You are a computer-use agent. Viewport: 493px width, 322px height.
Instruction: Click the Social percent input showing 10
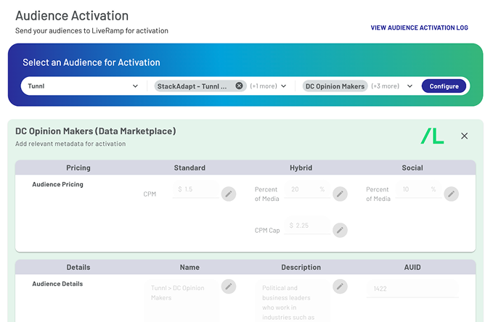pyautogui.click(x=418, y=189)
